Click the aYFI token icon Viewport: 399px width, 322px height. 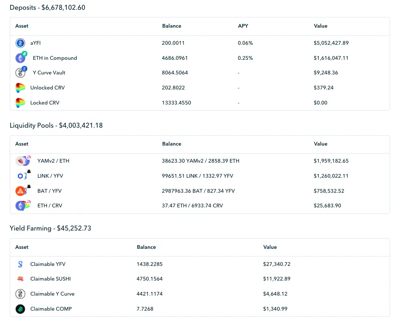pyautogui.click(x=20, y=43)
